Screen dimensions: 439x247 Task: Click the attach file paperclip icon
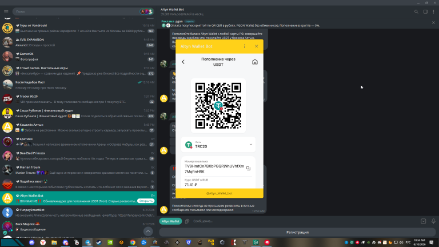(187, 221)
